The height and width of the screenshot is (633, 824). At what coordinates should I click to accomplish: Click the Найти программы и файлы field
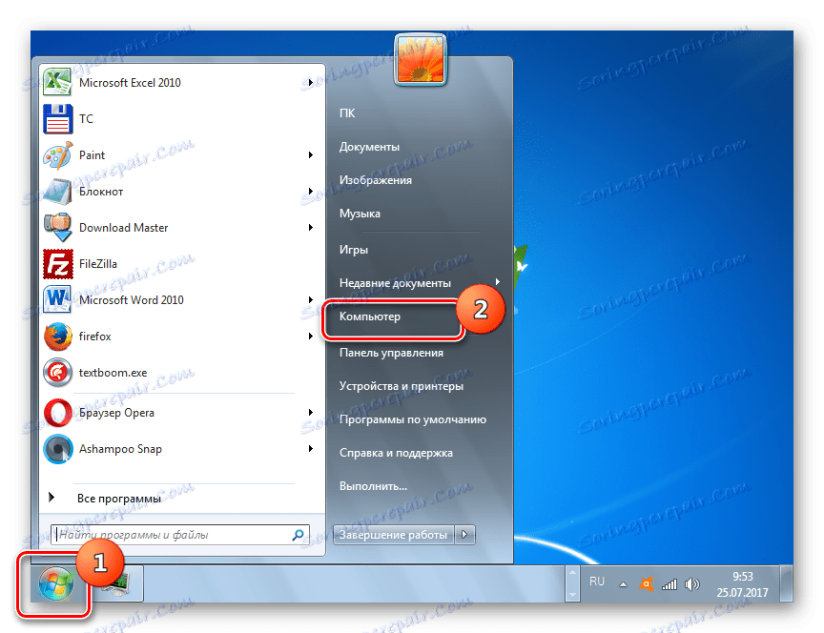(179, 535)
